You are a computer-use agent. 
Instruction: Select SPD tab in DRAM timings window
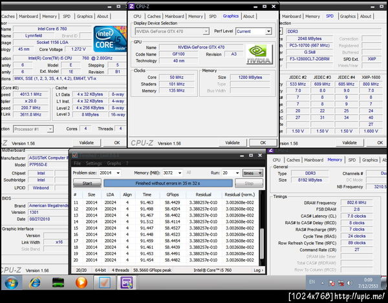pos(352,160)
